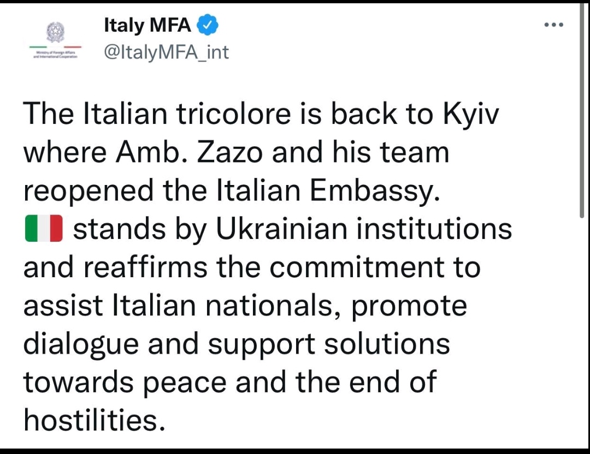The width and height of the screenshot is (590, 454).
Task: Click the green-red line in the logo
Action: (55, 47)
